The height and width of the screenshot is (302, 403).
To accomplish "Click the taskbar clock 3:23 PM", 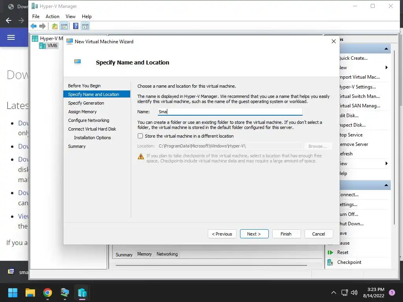I will pos(375,289).
